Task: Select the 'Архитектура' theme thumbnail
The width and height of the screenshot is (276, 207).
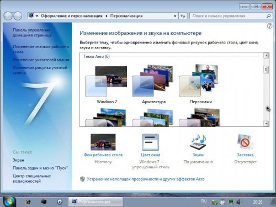Action: 153,81
